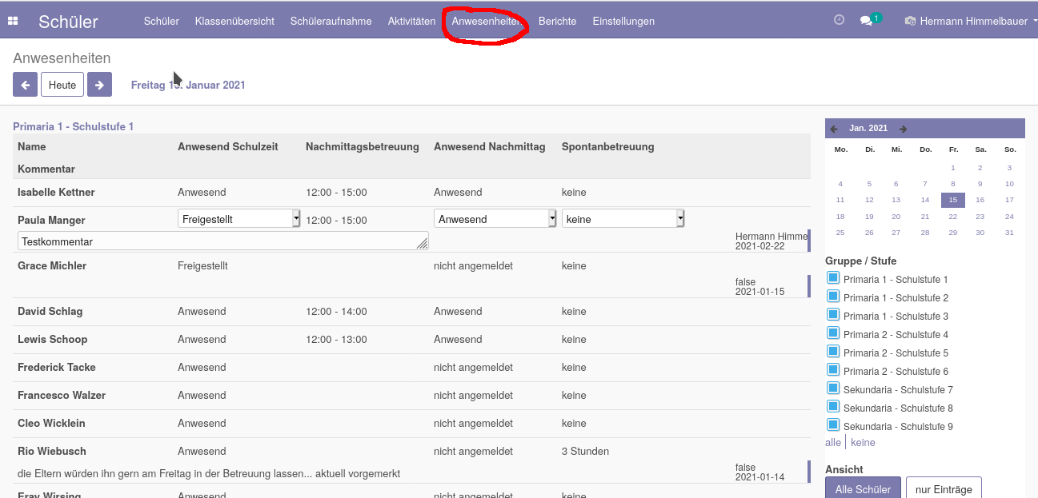Open the apps grid menu icon

pyautogui.click(x=13, y=21)
